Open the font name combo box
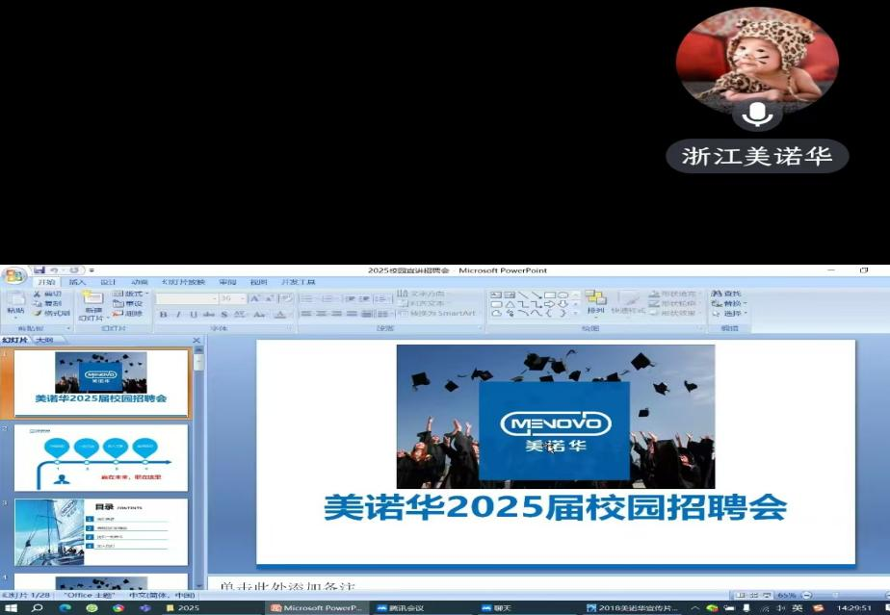The height and width of the screenshot is (615, 890). click(187, 298)
